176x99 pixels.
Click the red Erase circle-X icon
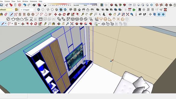(x=20, y=5)
